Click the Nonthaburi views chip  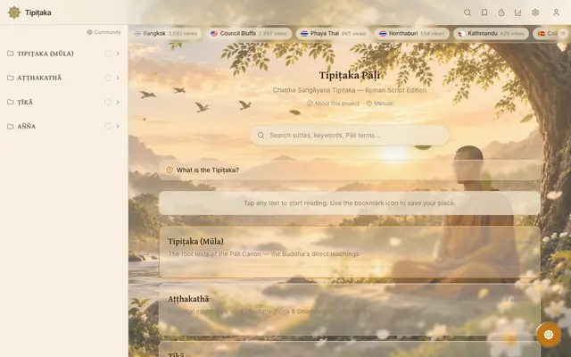[x=412, y=34]
